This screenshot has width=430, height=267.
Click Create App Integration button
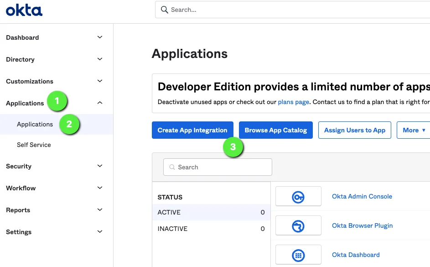click(192, 130)
